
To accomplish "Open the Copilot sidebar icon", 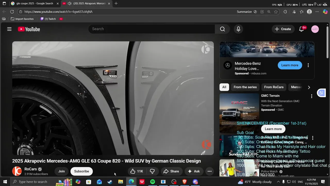I will [x=325, y=12].
